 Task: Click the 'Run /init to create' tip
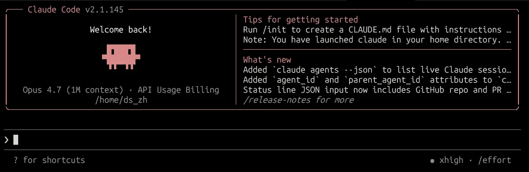click(377, 30)
